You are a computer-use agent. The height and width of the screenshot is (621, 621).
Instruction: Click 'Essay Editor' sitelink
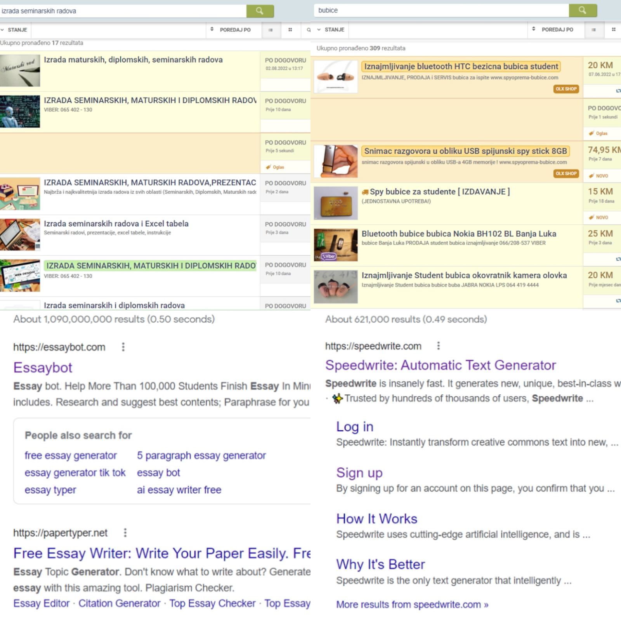click(x=42, y=604)
